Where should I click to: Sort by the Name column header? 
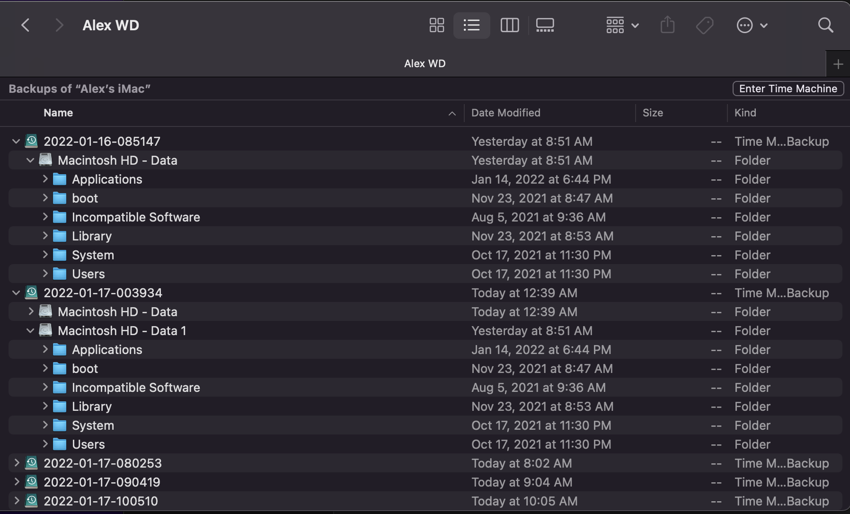pos(58,113)
